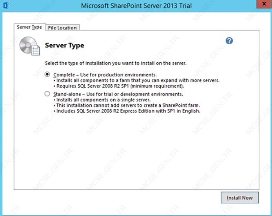Select the Stand-alone installation radio button
Screen dimensions: 272x216
[47, 94]
